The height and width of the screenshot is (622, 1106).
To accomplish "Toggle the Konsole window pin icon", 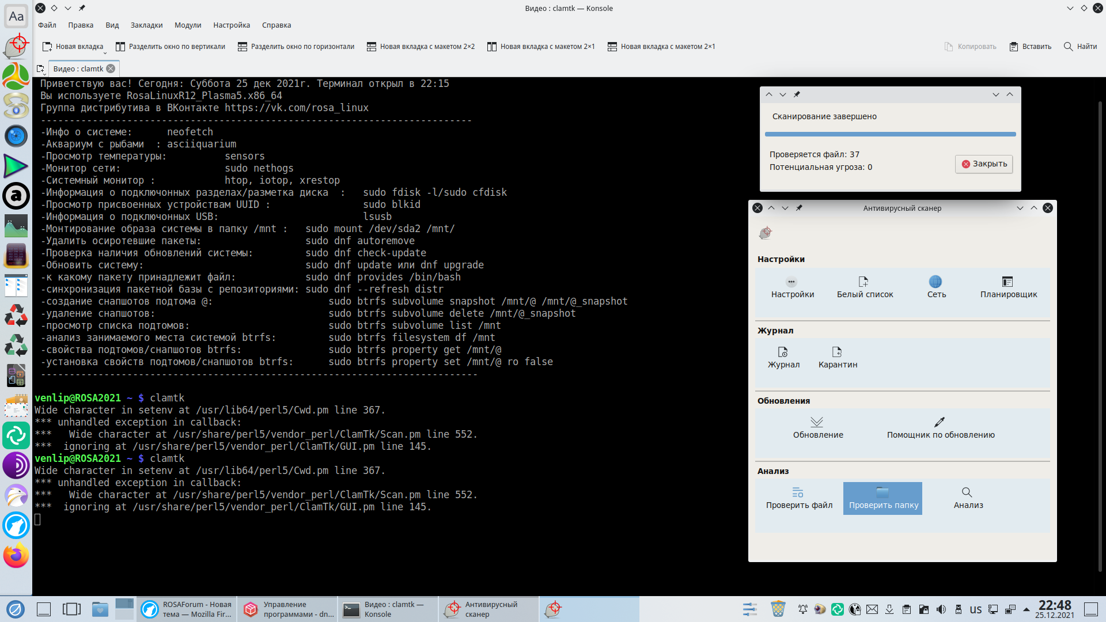I will 82,8.
